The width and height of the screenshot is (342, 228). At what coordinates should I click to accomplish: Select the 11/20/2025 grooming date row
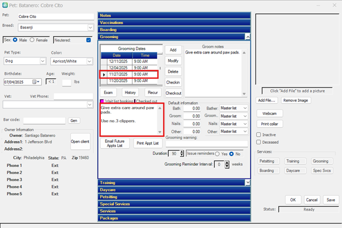[x=129, y=81]
